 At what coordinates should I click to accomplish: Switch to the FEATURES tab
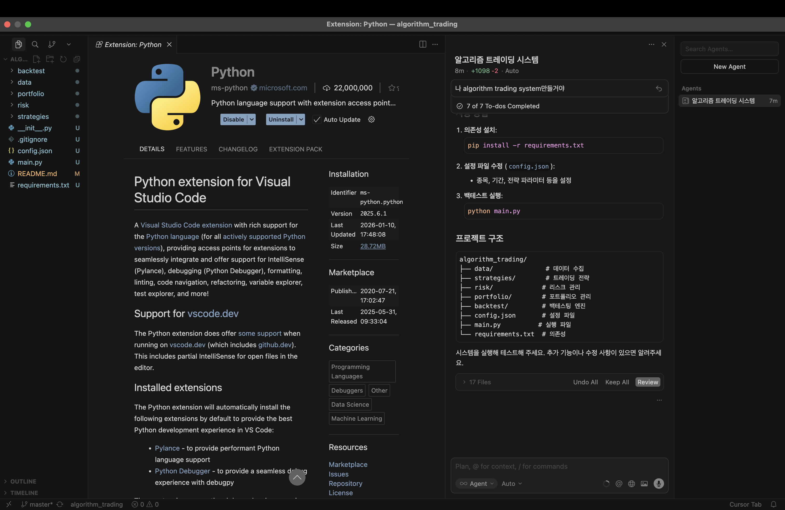(191, 149)
